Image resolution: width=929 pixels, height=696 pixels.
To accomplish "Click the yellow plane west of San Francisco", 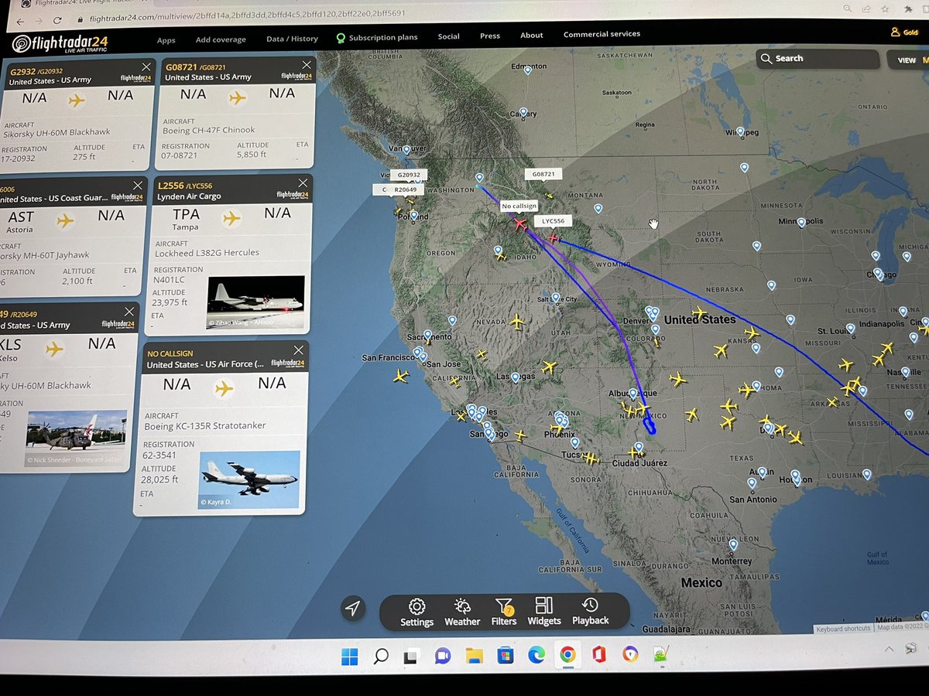I will (400, 376).
